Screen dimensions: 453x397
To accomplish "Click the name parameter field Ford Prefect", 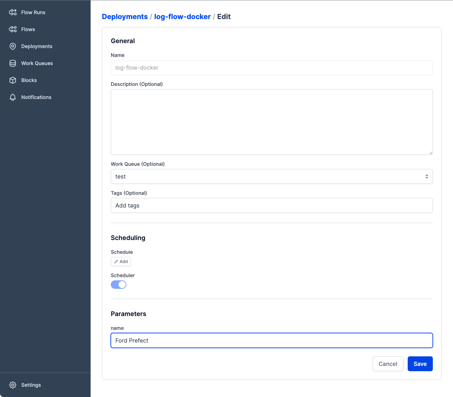I will [272, 340].
